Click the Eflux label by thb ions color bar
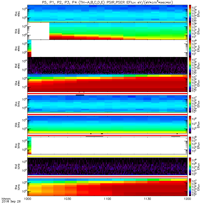 coord(198,125)
